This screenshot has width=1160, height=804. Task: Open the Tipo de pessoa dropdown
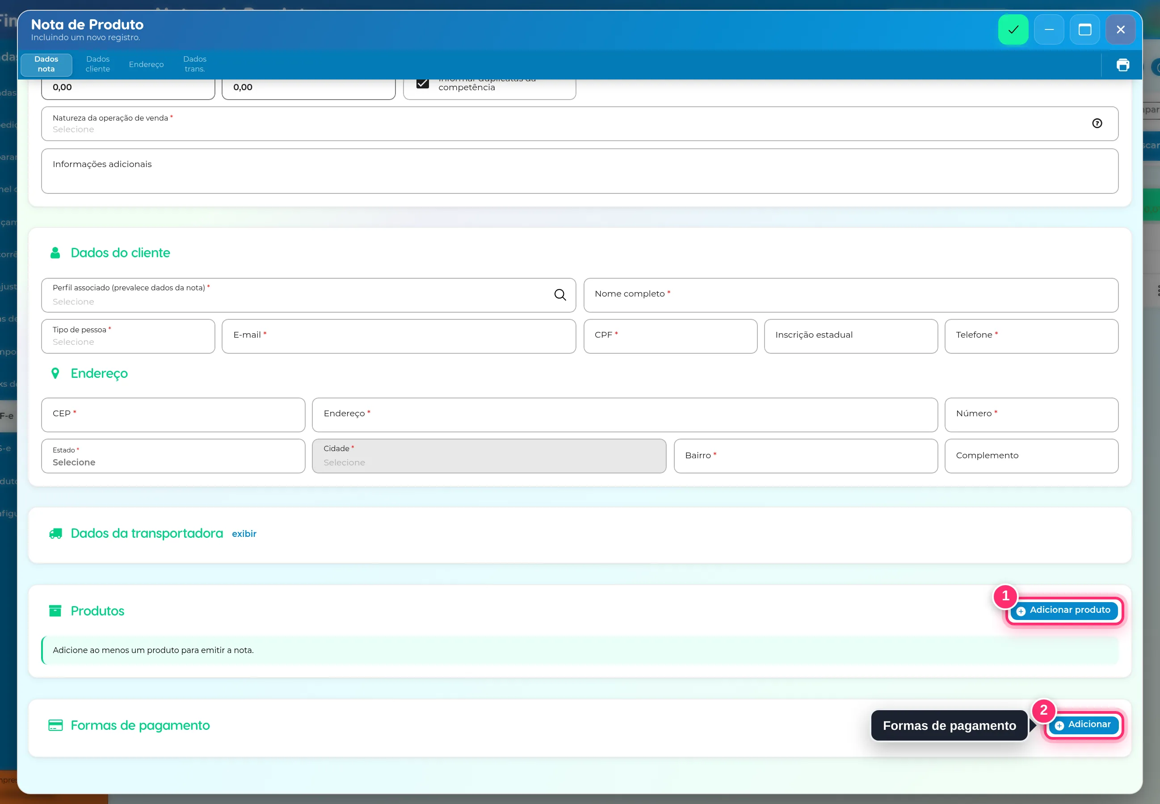[128, 336]
